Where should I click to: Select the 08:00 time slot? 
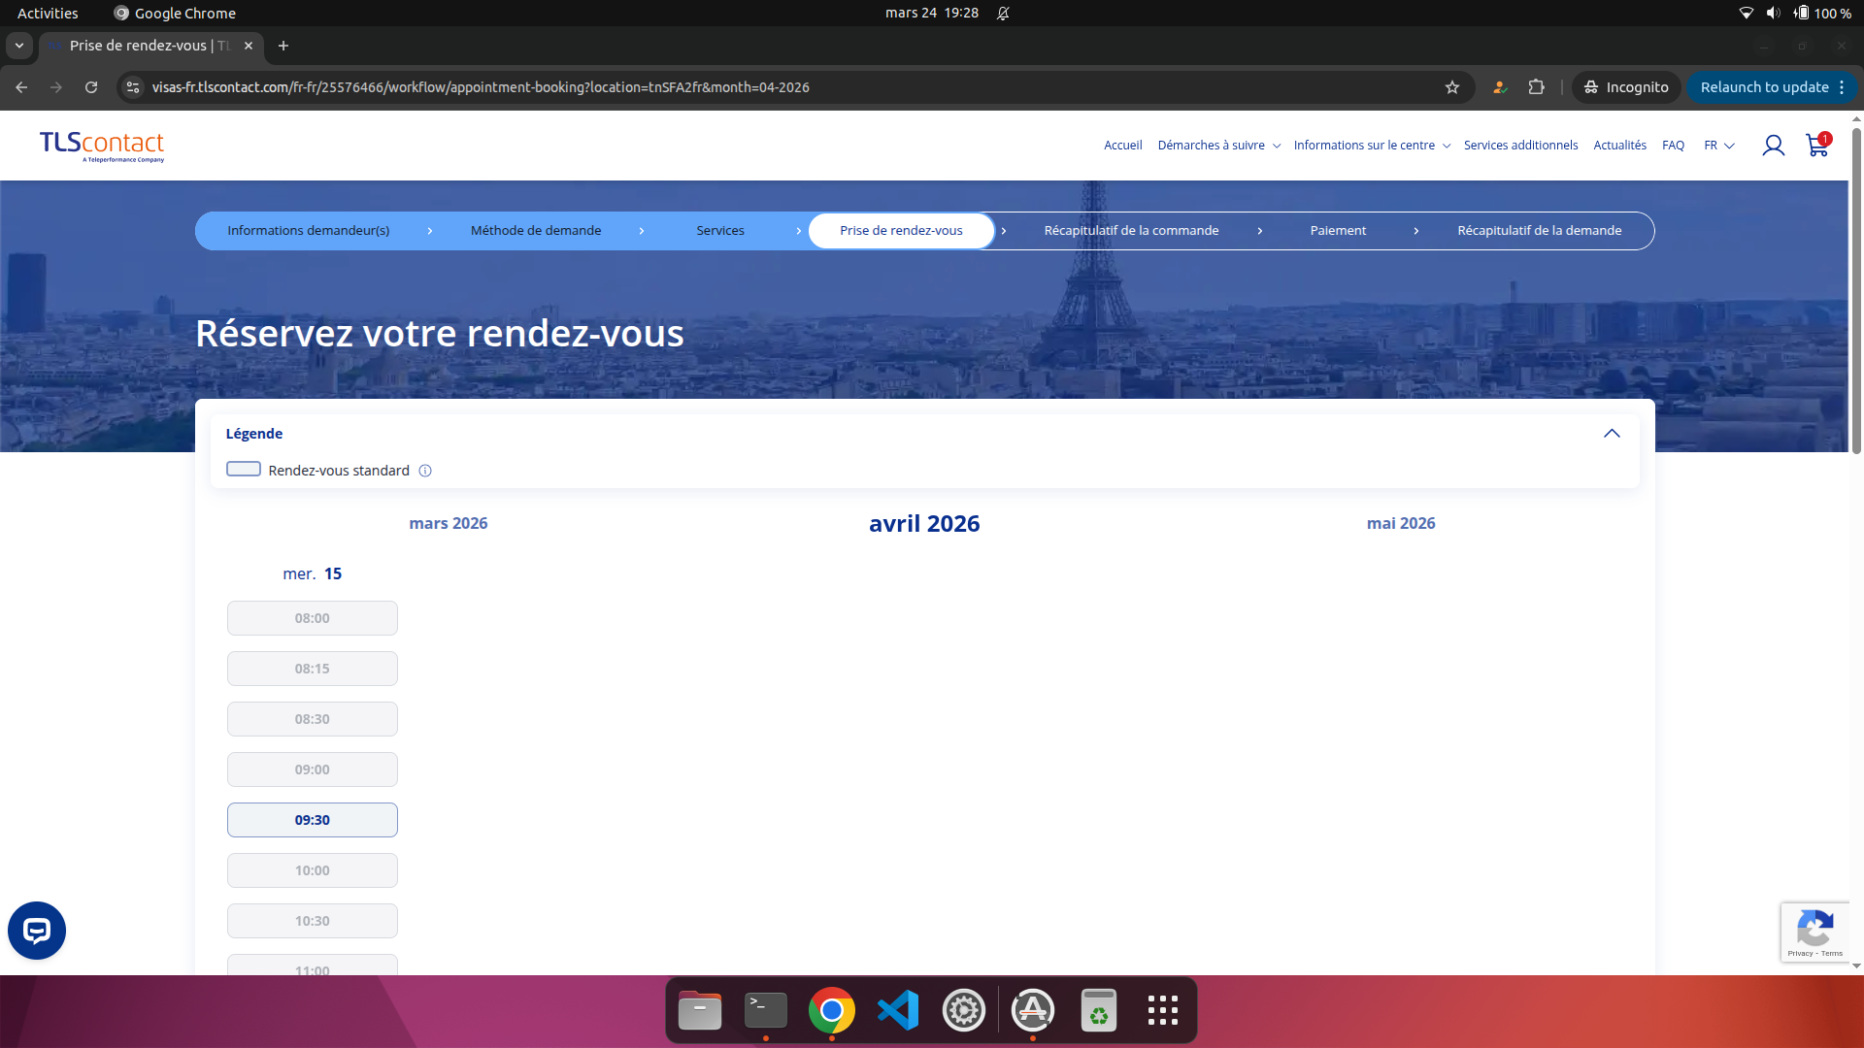tap(312, 617)
